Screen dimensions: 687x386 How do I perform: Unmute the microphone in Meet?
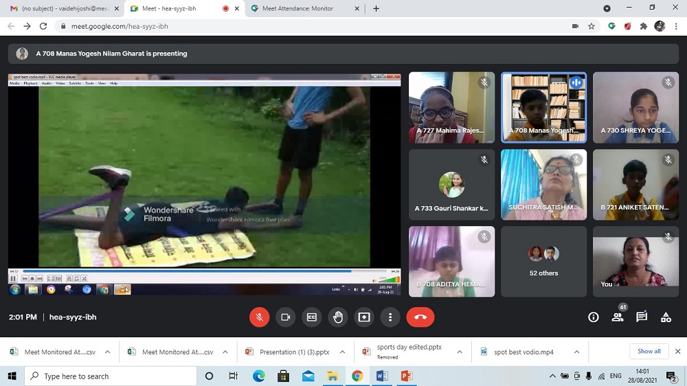pos(259,317)
